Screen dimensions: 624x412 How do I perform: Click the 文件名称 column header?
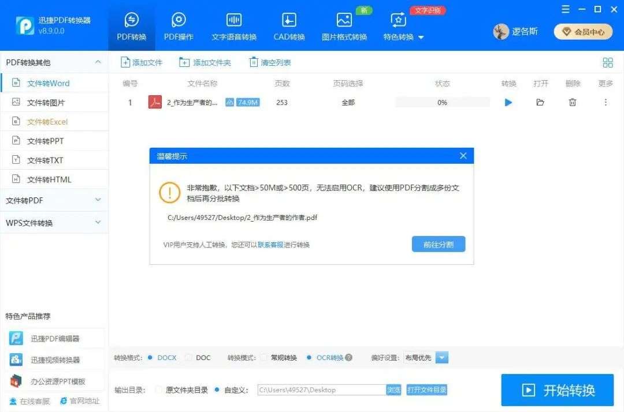[x=202, y=84]
